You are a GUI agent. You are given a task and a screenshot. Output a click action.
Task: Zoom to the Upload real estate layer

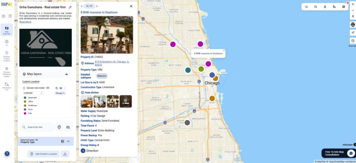coord(57,88)
